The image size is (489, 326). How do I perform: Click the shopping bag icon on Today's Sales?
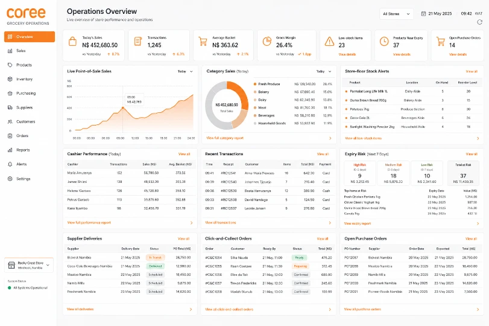(73, 42)
